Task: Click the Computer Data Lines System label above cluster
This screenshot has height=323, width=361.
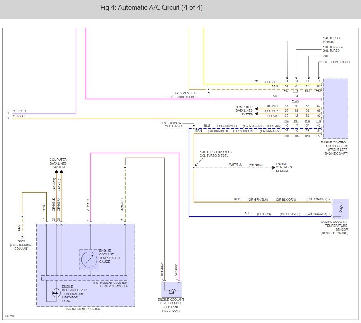Action: [58, 163]
